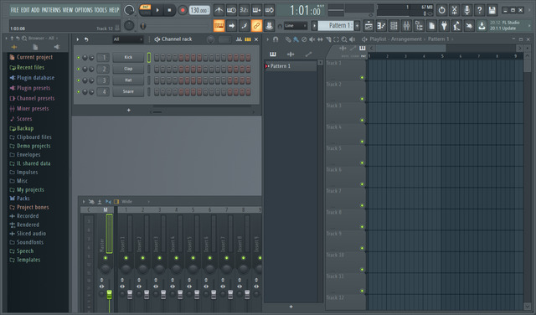Open the piano roll view icon
The image size is (536, 315).
[381, 26]
